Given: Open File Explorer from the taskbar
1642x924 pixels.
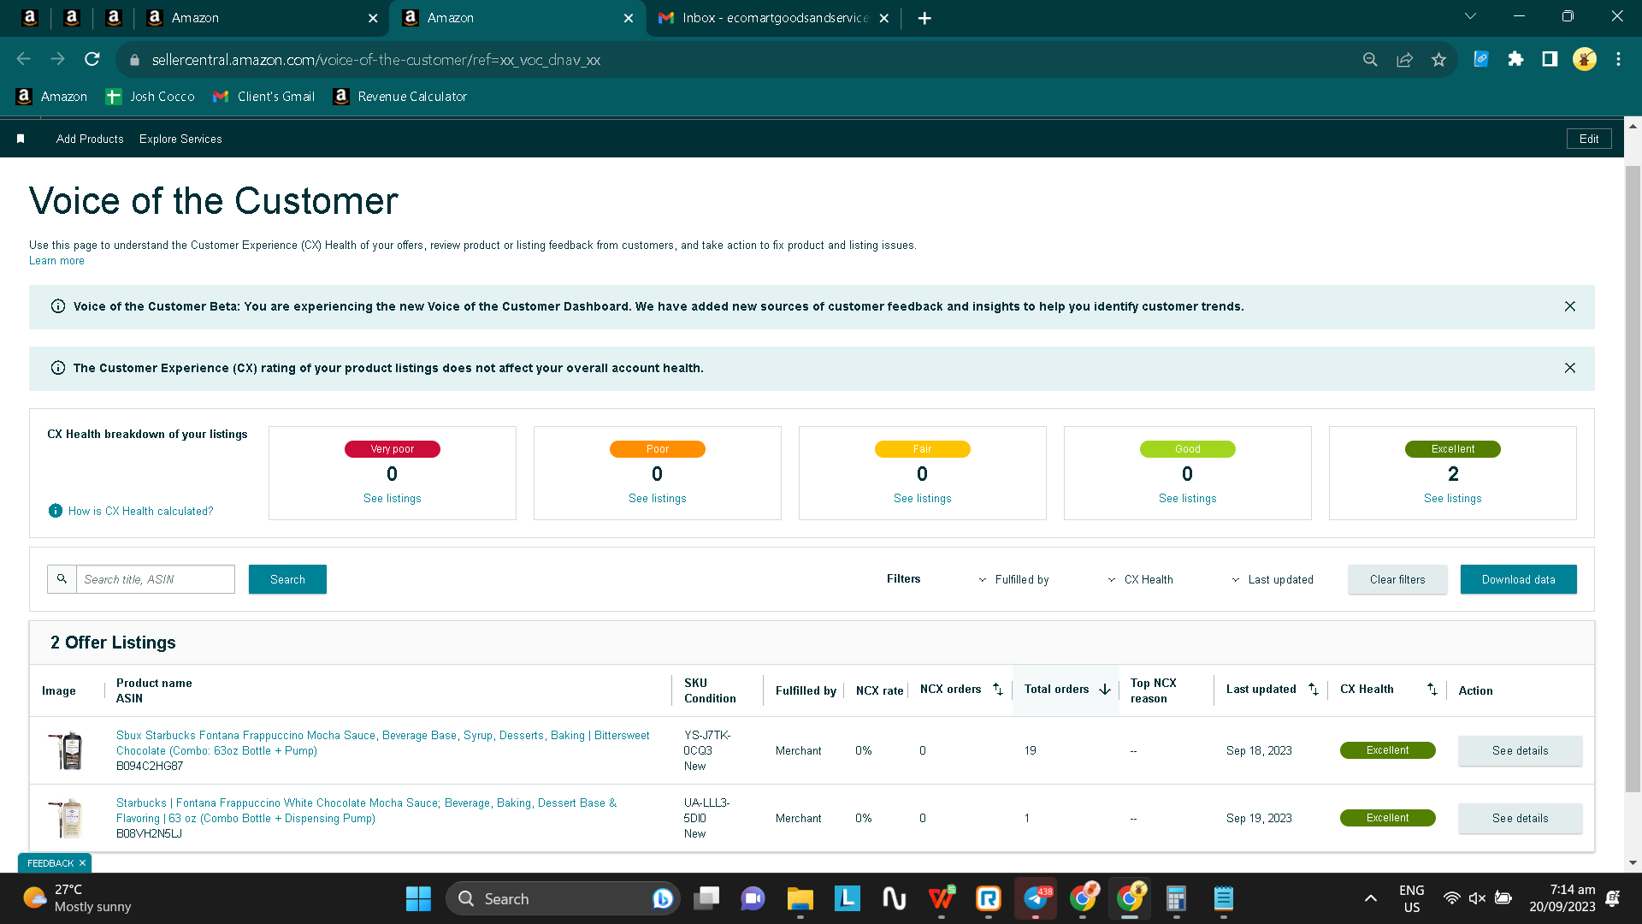Looking at the screenshot, I should [x=800, y=899].
